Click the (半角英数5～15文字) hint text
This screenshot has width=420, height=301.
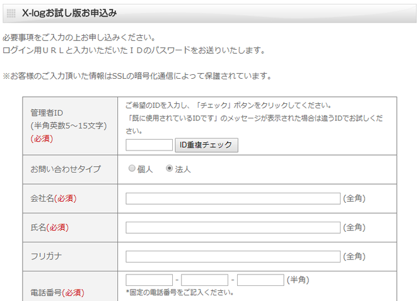(69, 126)
